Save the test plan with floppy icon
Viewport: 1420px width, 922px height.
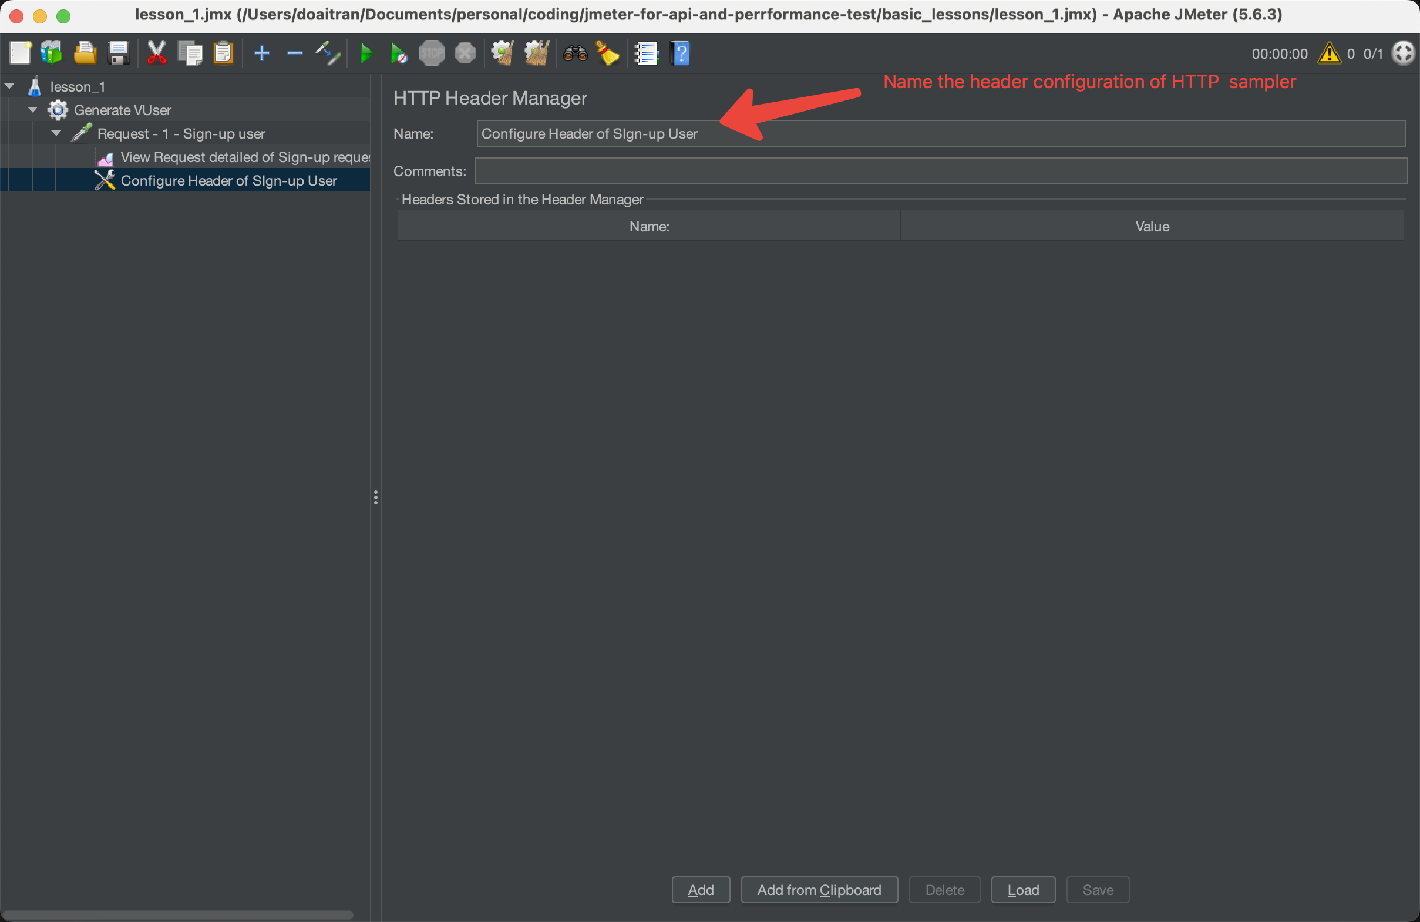[119, 53]
